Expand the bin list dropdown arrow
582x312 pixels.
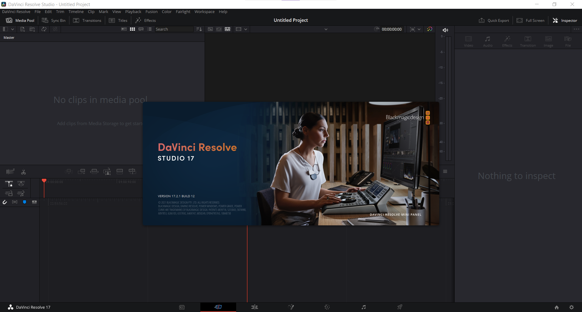pyautogui.click(x=12, y=29)
